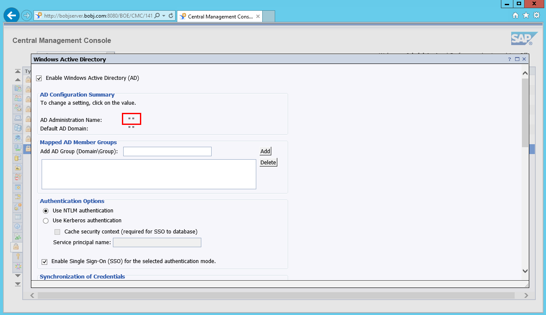The height and width of the screenshot is (315, 546).
Task: Click the Add AD group button
Action: tap(265, 151)
